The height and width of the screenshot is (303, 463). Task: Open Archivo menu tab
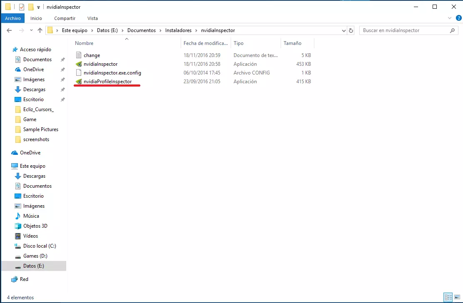point(12,18)
